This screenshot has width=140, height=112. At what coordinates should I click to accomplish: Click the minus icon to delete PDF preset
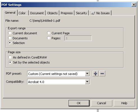pos(102,74)
